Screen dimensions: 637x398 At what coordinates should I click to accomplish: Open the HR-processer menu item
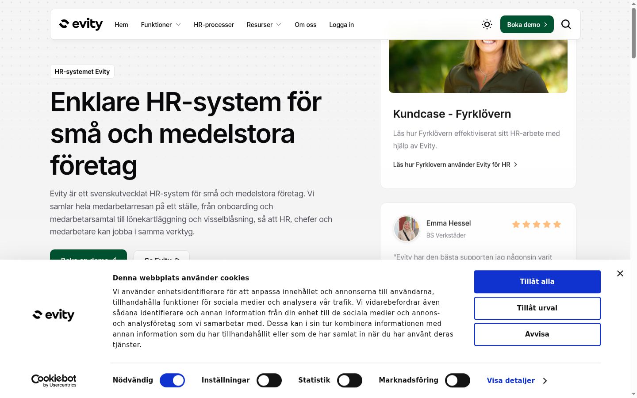[214, 25]
